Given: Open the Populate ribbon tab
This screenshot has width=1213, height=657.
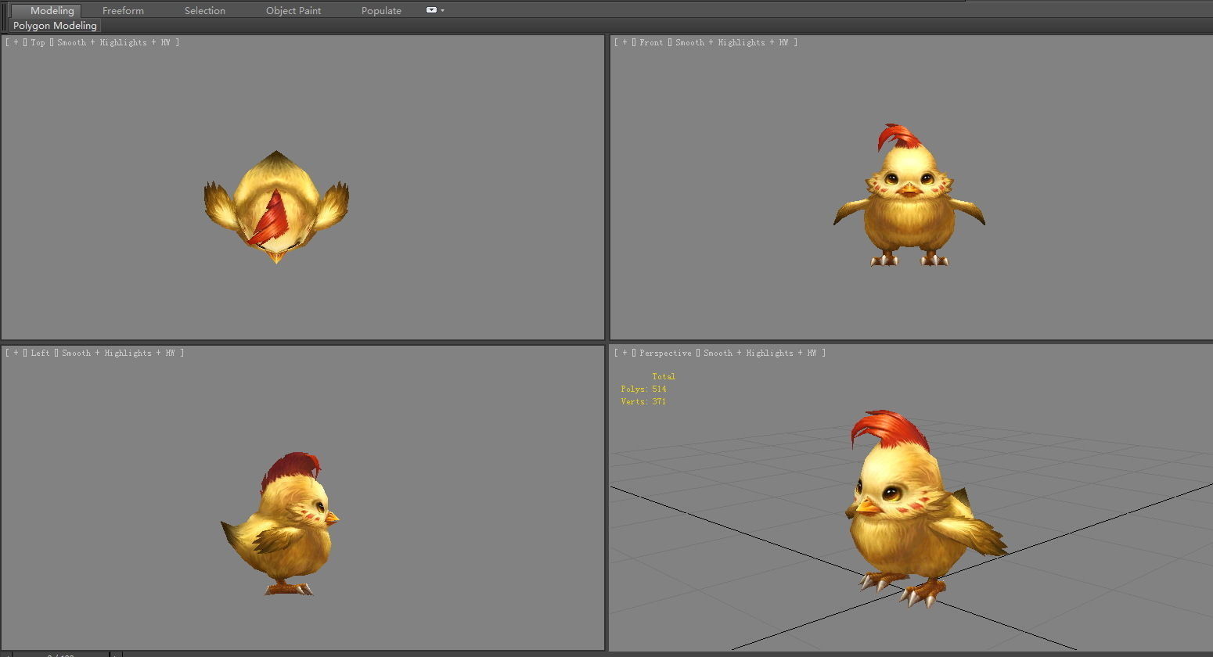Looking at the screenshot, I should tap(381, 10).
